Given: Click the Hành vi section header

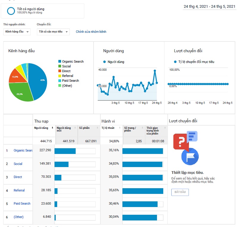Looking at the screenshot, I should tap(108, 121).
